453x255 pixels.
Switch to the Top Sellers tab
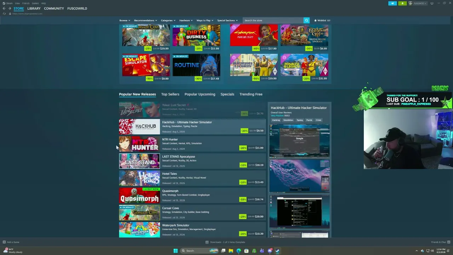[170, 94]
